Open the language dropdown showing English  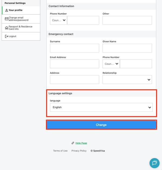(x=101, y=107)
